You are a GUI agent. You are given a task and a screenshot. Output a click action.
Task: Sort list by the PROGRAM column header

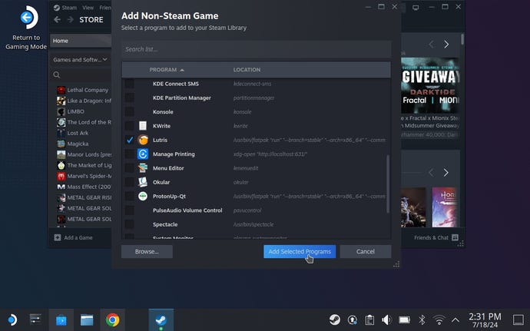pos(166,70)
